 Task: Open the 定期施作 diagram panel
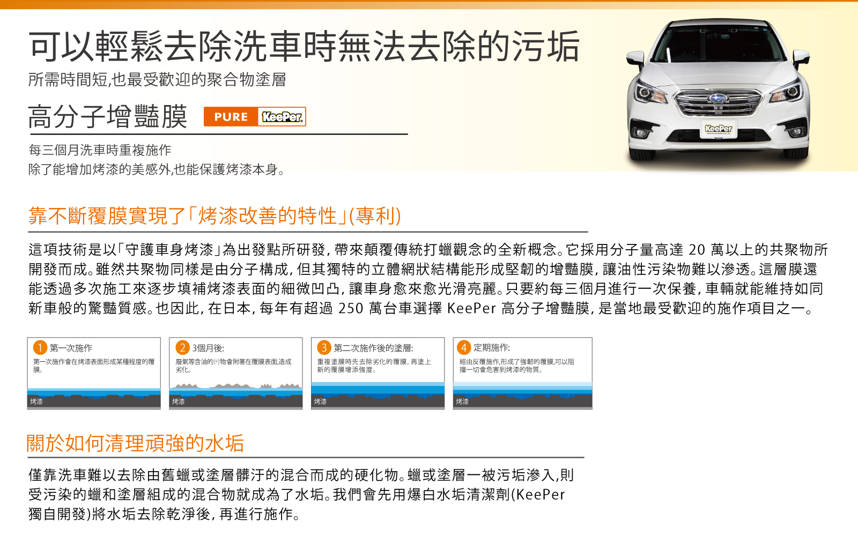(523, 374)
